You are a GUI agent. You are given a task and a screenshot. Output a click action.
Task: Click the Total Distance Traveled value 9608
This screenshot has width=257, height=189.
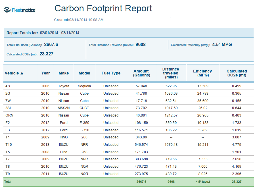point(141,45)
